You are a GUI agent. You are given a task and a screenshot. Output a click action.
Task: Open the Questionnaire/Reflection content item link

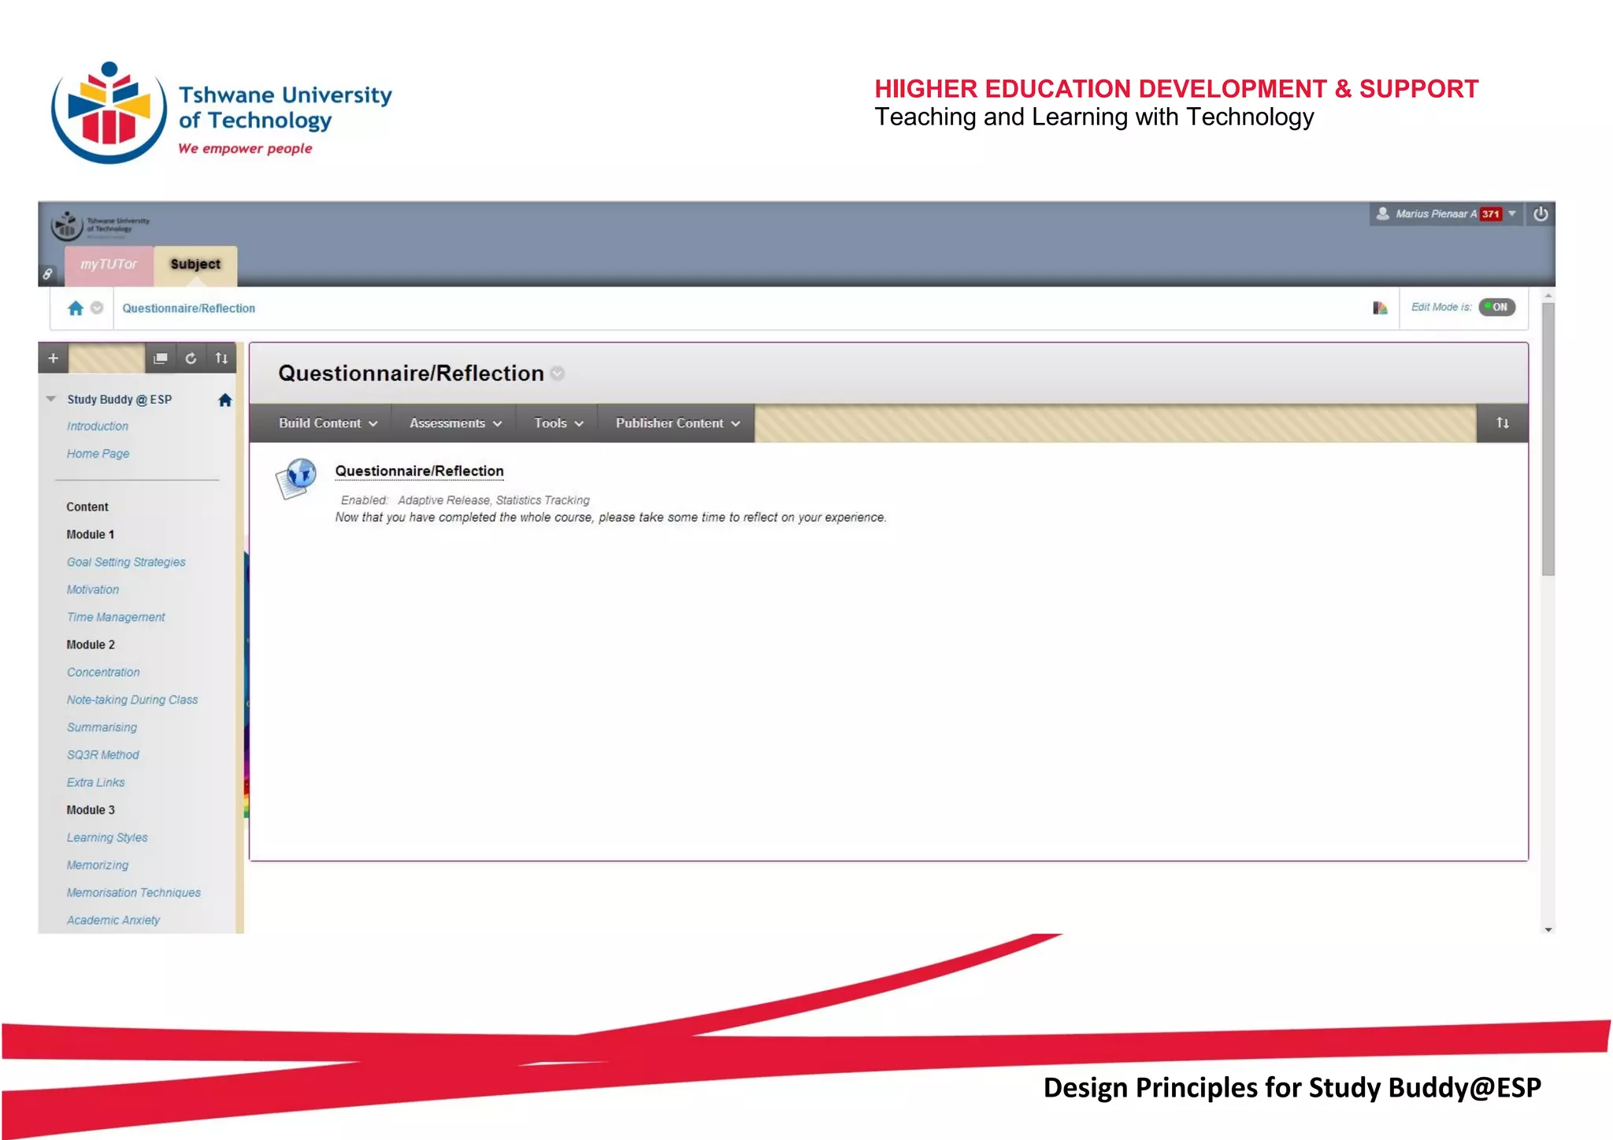click(x=419, y=471)
